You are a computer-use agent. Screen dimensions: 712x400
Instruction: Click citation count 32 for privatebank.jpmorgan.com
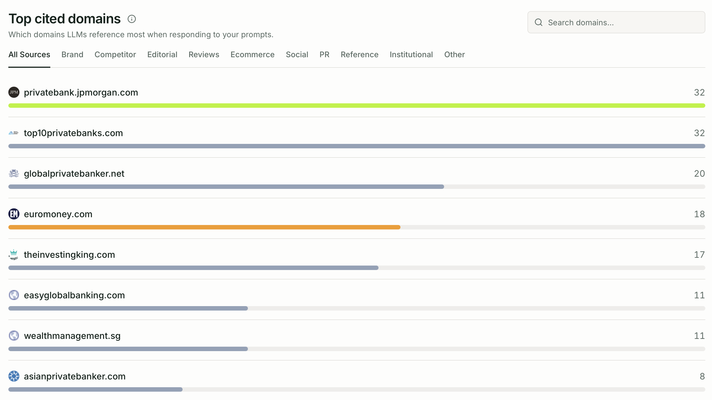(699, 92)
